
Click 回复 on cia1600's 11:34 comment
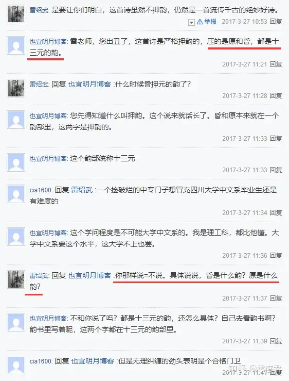pos(276,213)
